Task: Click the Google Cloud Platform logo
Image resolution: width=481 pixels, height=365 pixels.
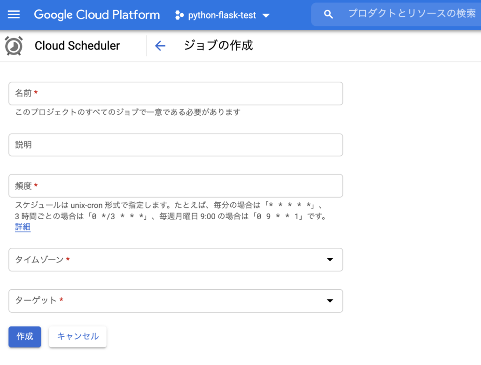Action: pyautogui.click(x=97, y=15)
